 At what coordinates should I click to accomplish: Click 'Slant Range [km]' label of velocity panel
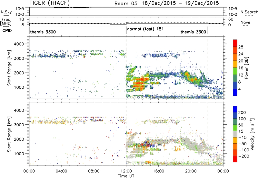[9, 134]
